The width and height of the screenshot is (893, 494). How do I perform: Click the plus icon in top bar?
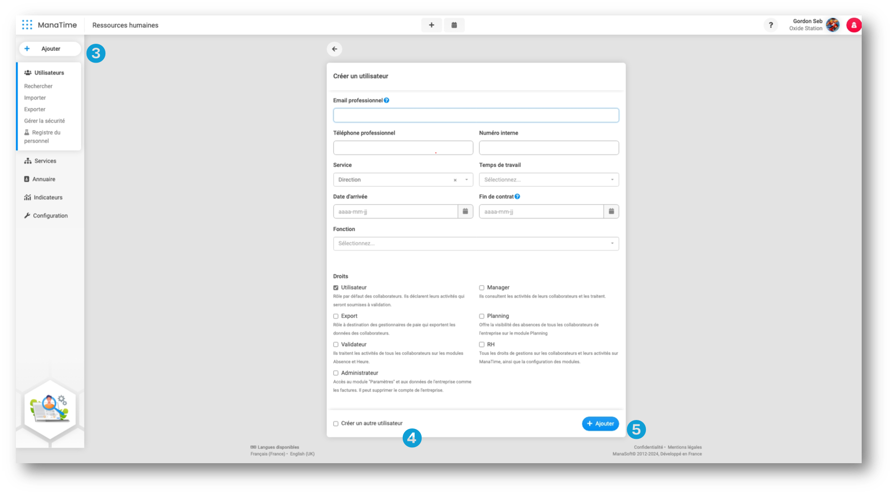(431, 25)
